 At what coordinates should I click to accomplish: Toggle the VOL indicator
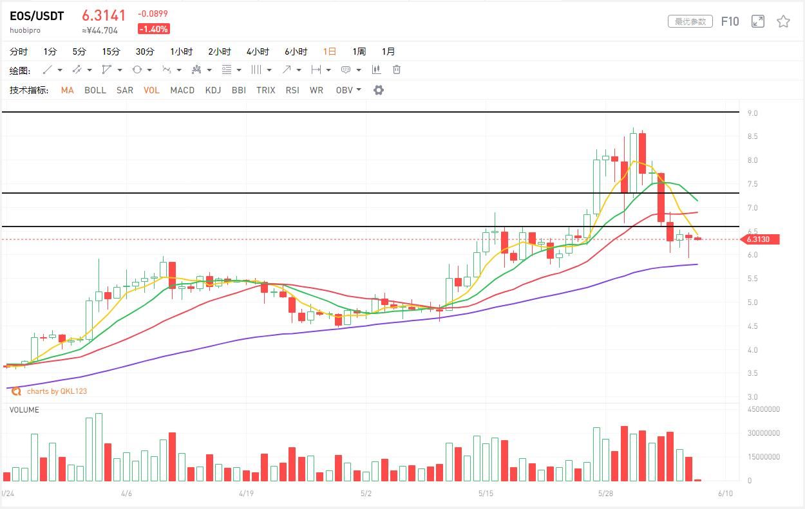coord(151,90)
